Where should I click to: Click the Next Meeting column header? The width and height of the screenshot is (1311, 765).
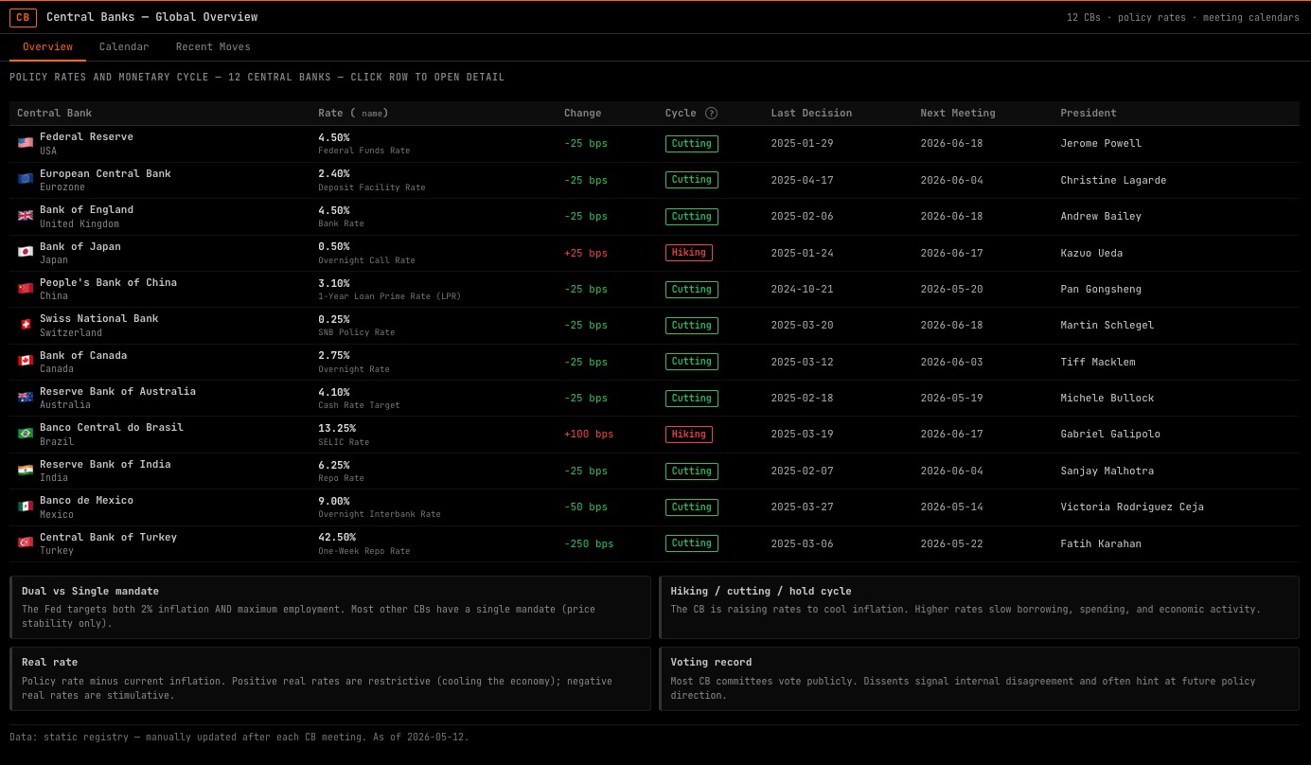tap(958, 114)
